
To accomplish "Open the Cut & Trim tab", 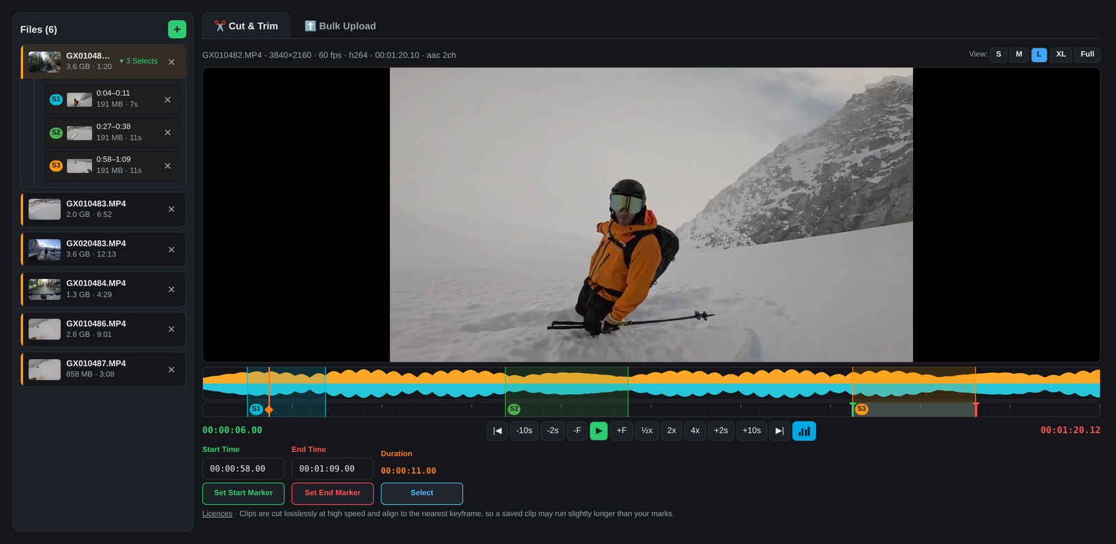I will [246, 26].
